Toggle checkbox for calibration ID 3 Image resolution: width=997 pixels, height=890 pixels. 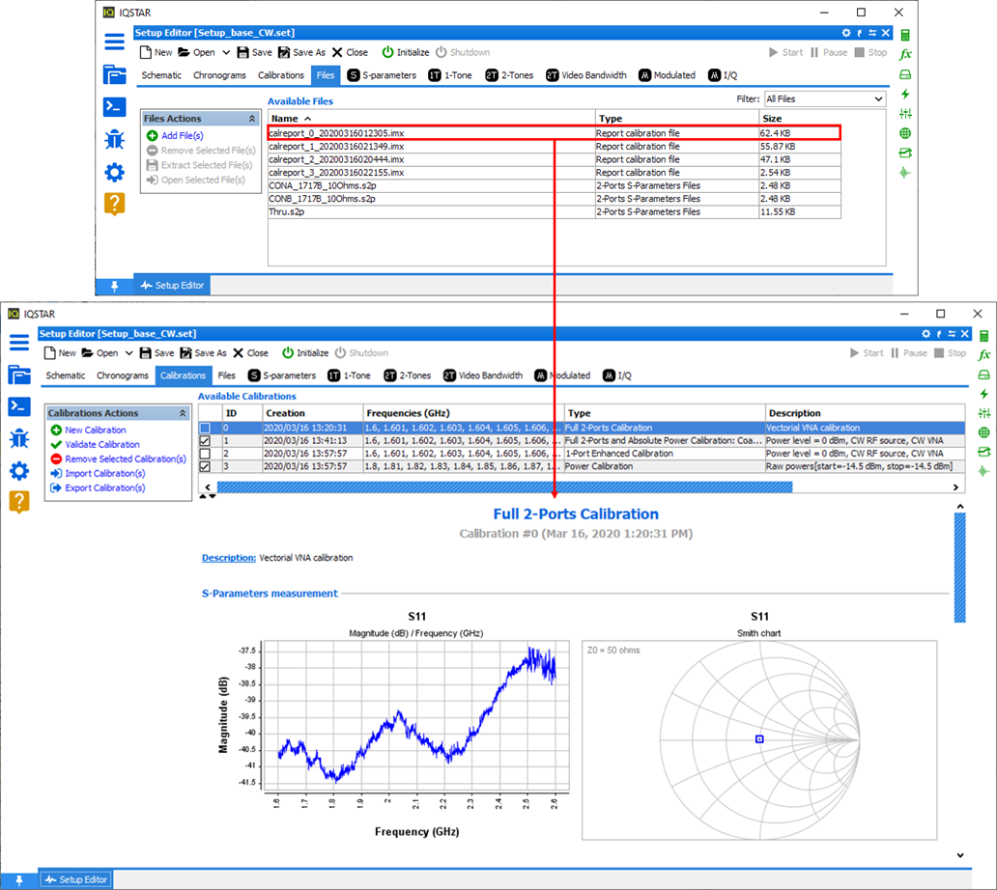206,466
